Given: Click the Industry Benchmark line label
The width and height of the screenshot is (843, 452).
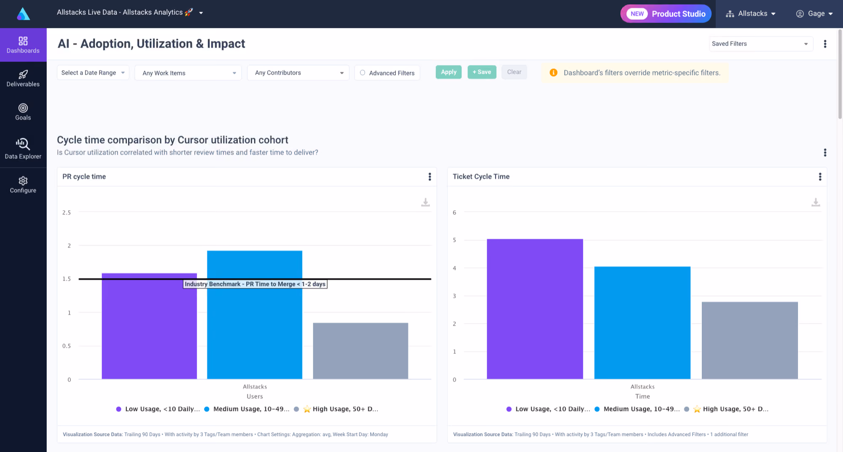Looking at the screenshot, I should (x=255, y=284).
